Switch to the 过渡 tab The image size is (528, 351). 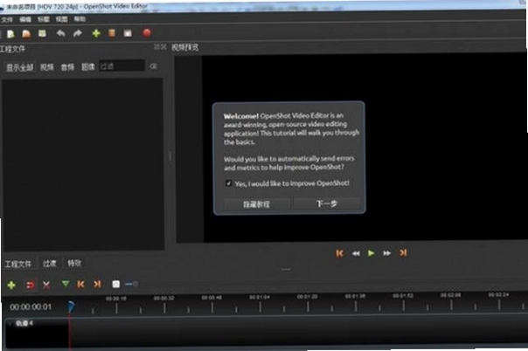(x=50, y=264)
